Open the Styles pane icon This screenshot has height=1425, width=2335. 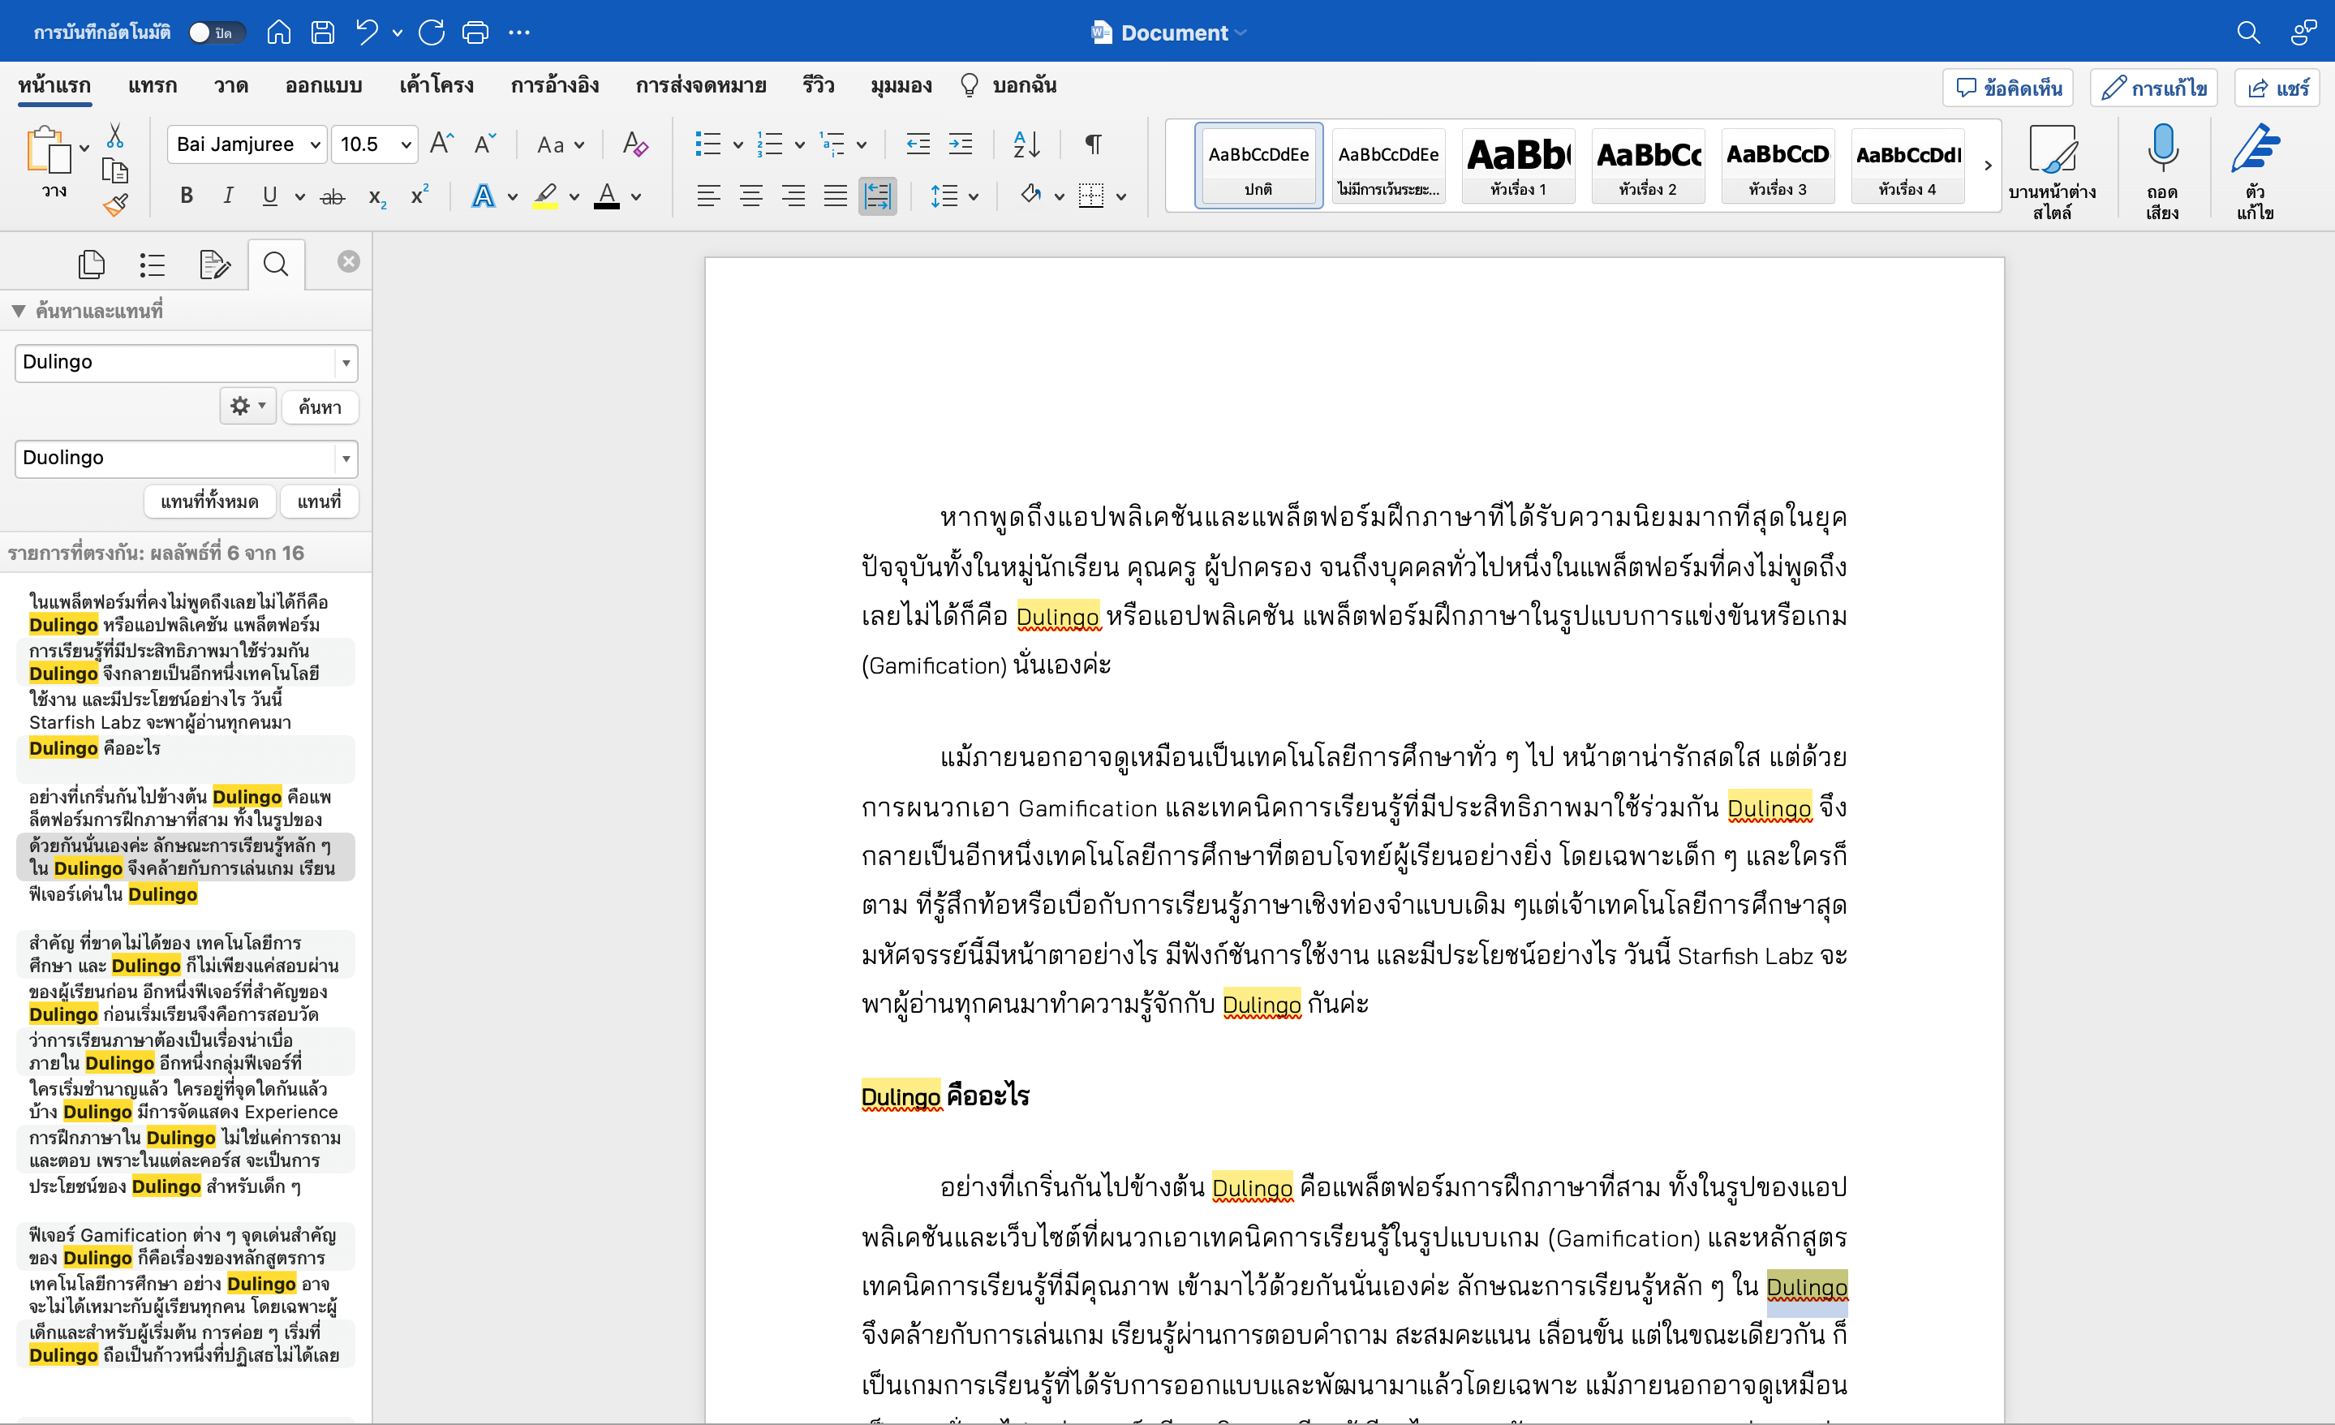click(x=2052, y=170)
